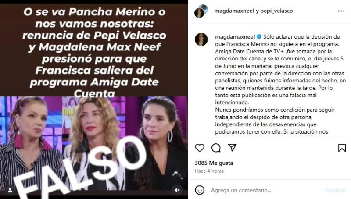
Task: Unmute video using the speaker icon
Action: pos(177,190)
